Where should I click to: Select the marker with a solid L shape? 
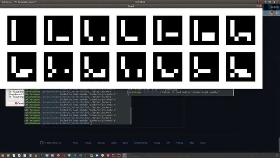pyautogui.click(x=131, y=30)
